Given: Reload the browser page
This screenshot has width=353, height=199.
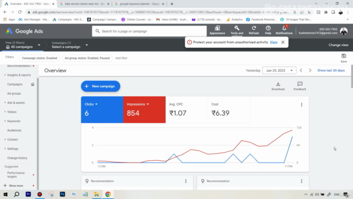Looking at the screenshot, I should [20, 12].
